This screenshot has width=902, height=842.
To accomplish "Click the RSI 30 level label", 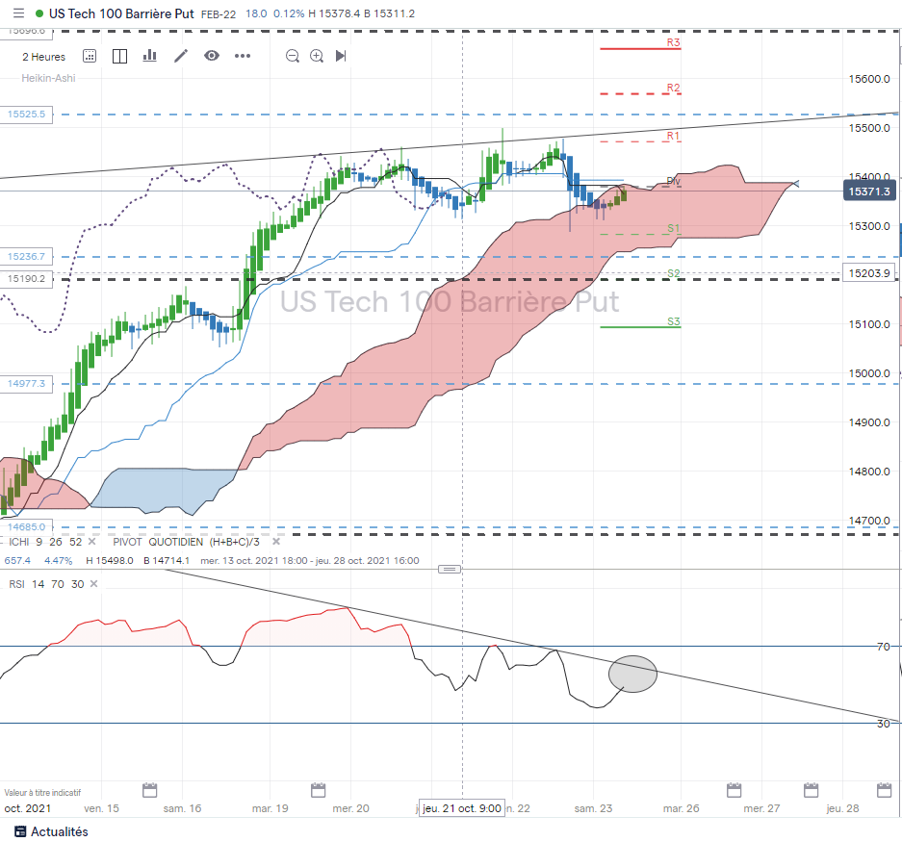I will click(883, 724).
